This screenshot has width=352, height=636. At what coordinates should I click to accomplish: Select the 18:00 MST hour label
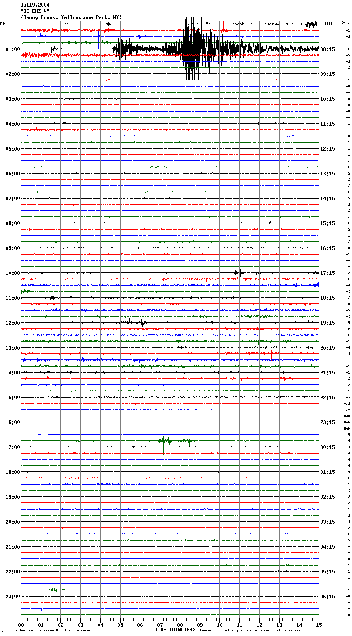coord(13,472)
